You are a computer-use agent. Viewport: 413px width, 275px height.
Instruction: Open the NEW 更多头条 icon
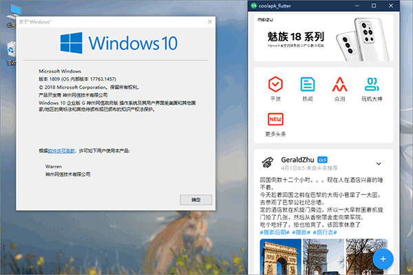pyautogui.click(x=275, y=119)
